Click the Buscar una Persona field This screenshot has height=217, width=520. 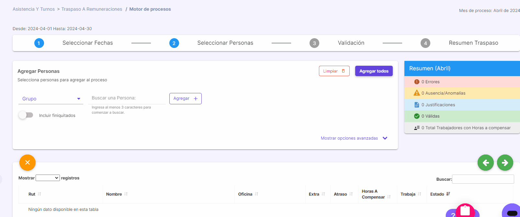pos(127,98)
